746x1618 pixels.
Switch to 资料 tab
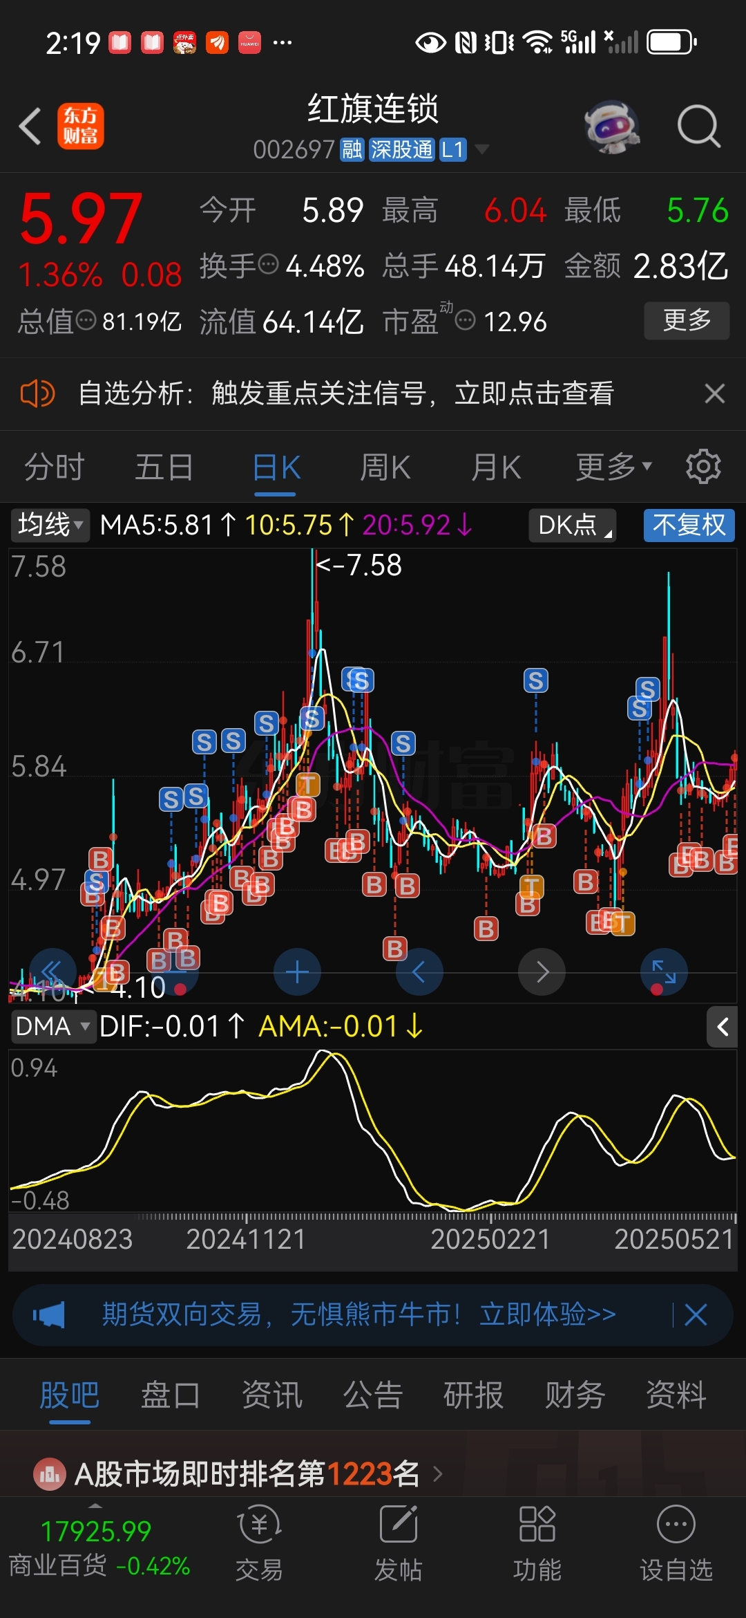click(676, 1395)
